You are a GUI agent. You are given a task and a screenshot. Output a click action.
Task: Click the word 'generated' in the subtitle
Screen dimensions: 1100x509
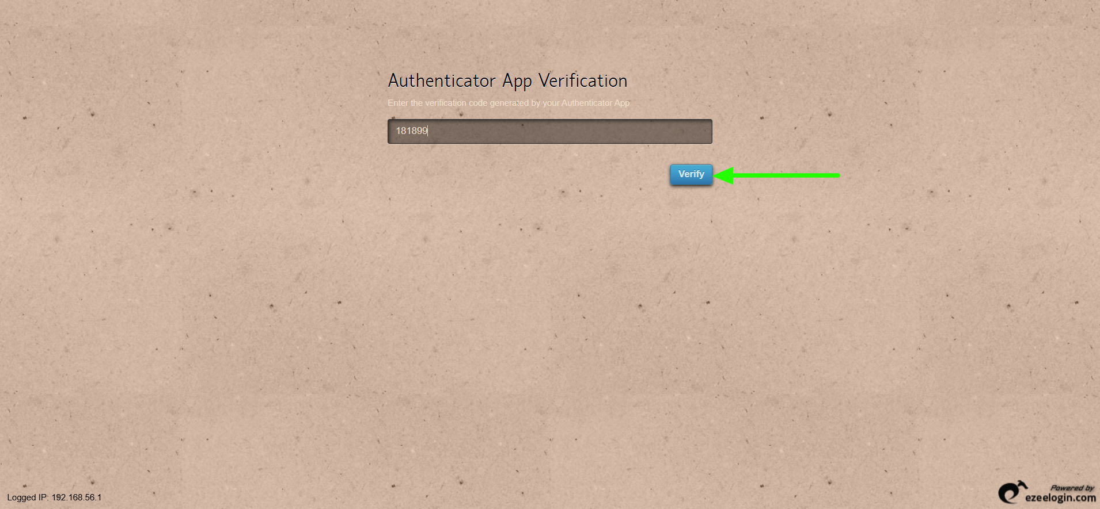point(509,103)
